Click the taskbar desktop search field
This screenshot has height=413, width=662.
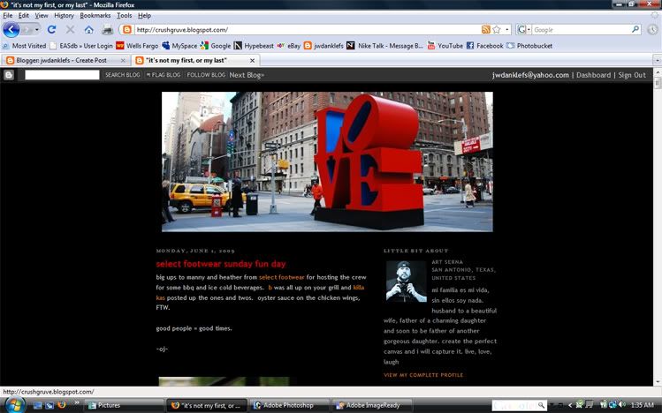click(515, 405)
